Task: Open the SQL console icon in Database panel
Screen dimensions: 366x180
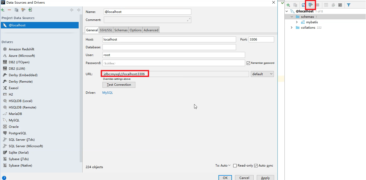Action: (x=340, y=5)
